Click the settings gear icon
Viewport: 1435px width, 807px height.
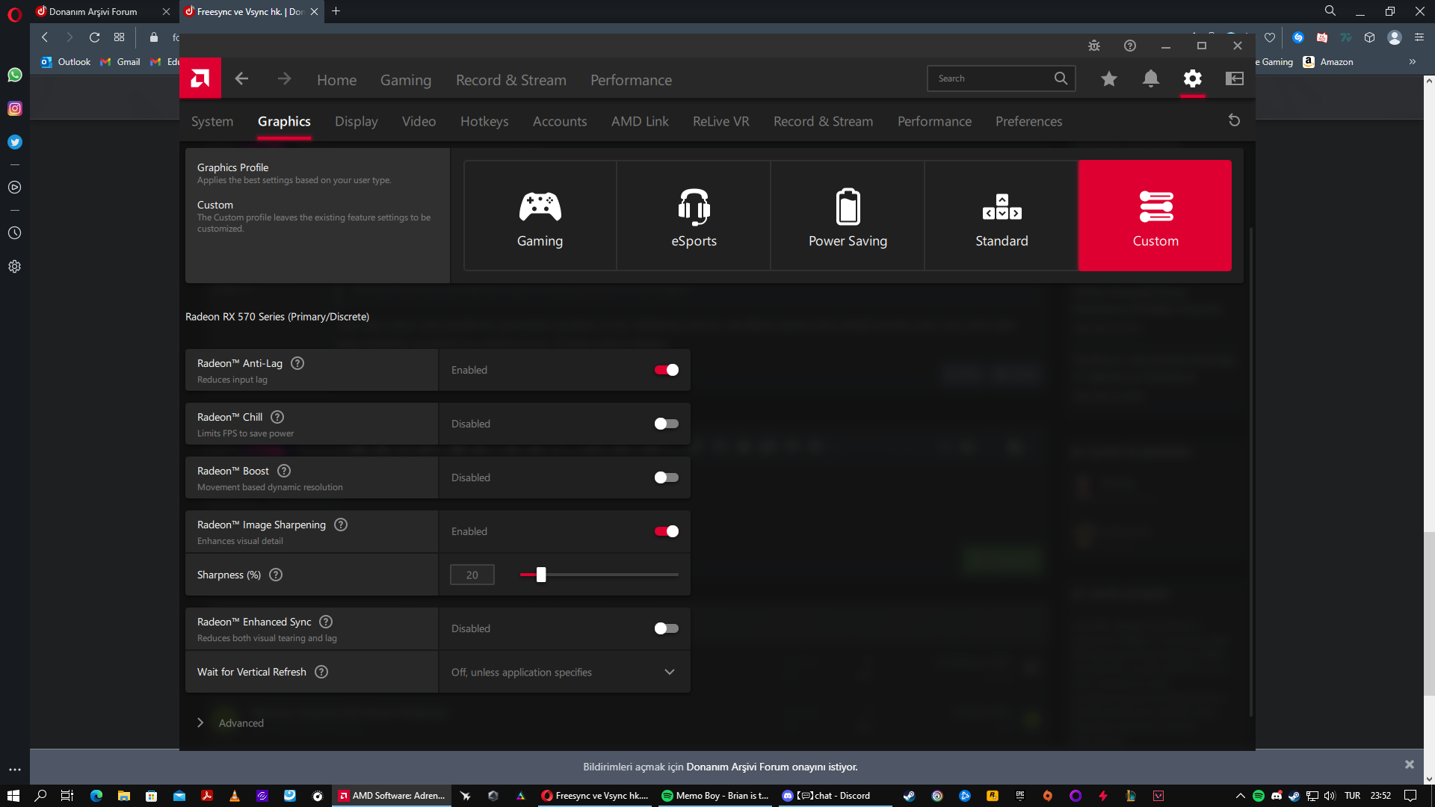click(1193, 78)
